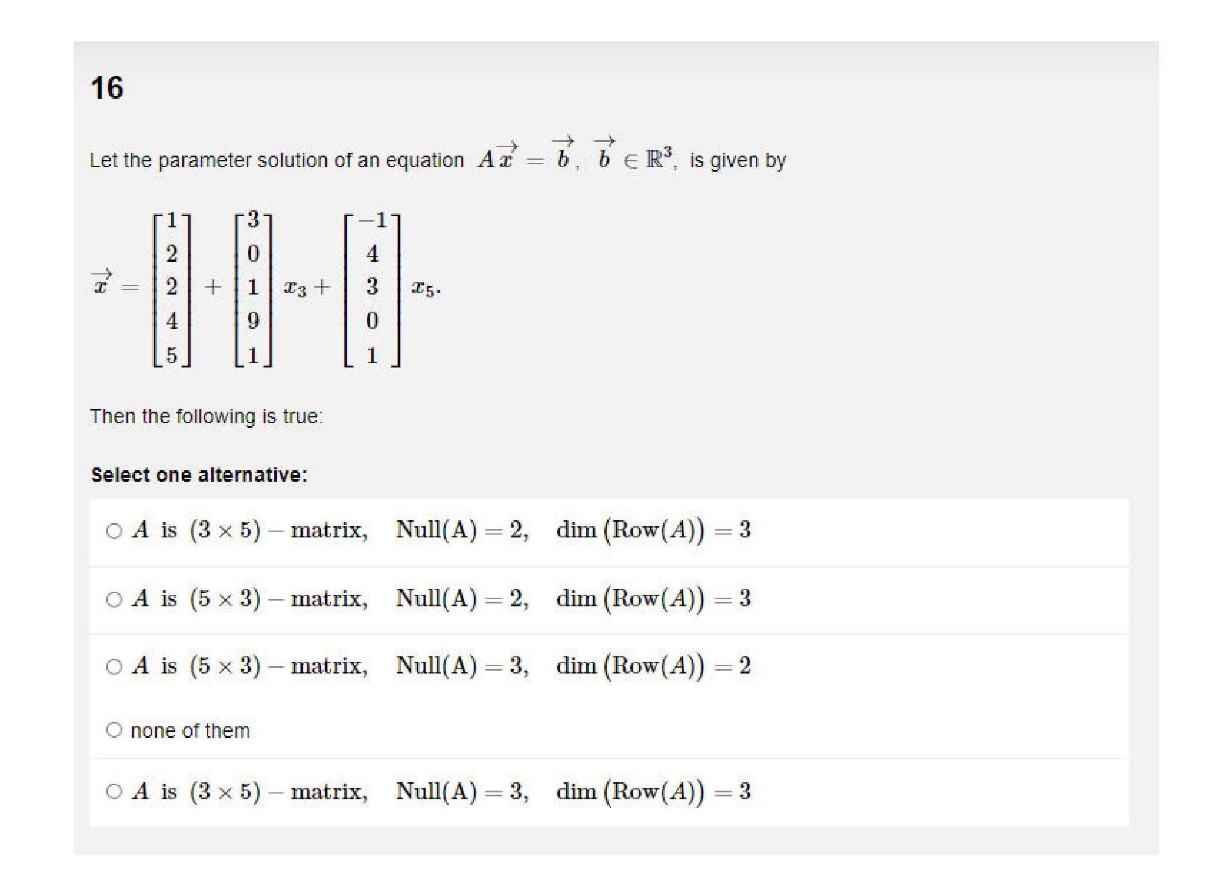Choose the 3×5, Null(A)=3, dim Row=3 option
Image resolution: width=1223 pixels, height=894 pixels.
(x=114, y=792)
